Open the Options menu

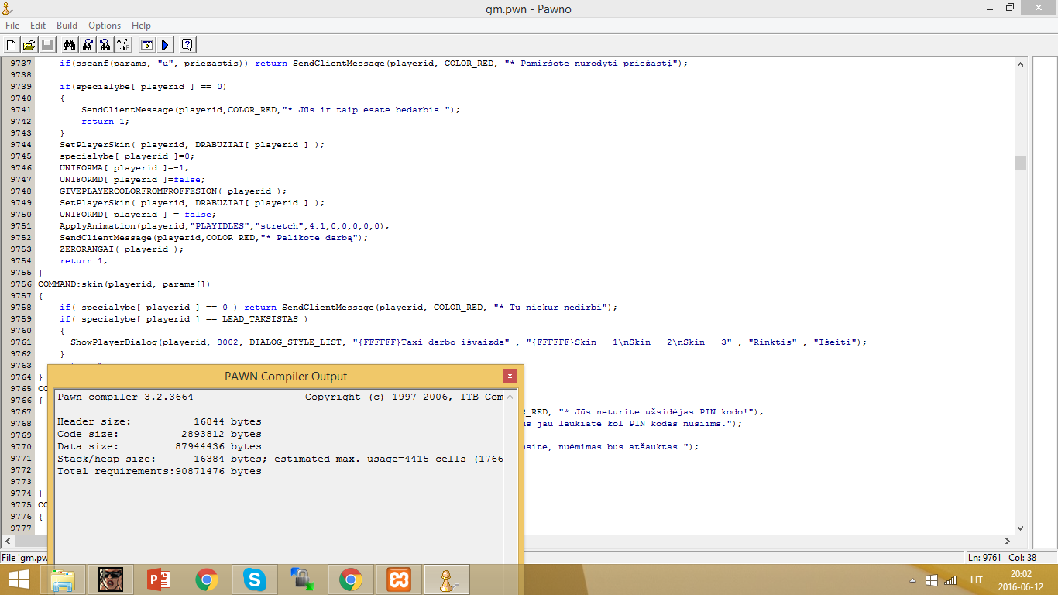pos(105,26)
